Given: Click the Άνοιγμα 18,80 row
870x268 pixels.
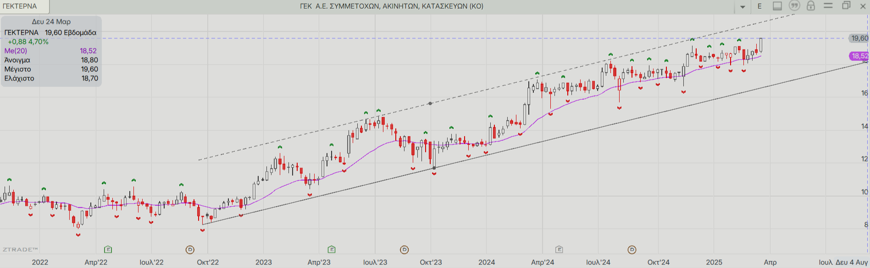Looking at the screenshot, I should pyautogui.click(x=51, y=60).
